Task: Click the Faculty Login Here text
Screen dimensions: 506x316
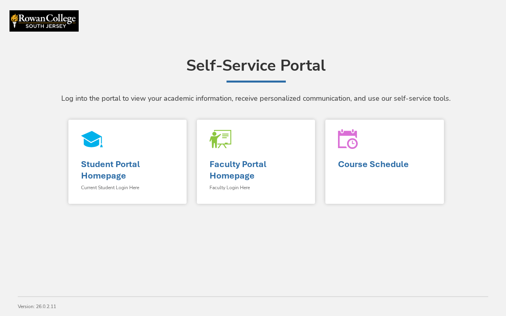Action: [x=230, y=188]
